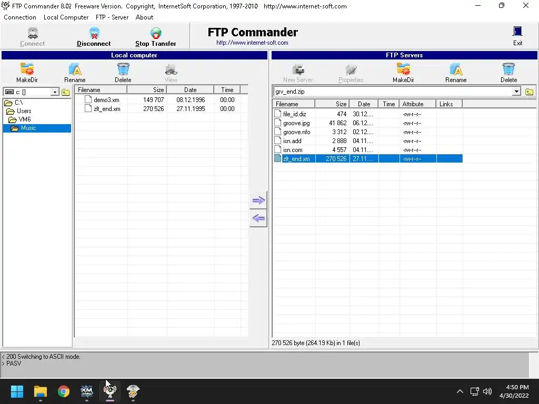Image resolution: width=539 pixels, height=404 pixels.
Task: Open the About menu
Action: [x=144, y=17]
